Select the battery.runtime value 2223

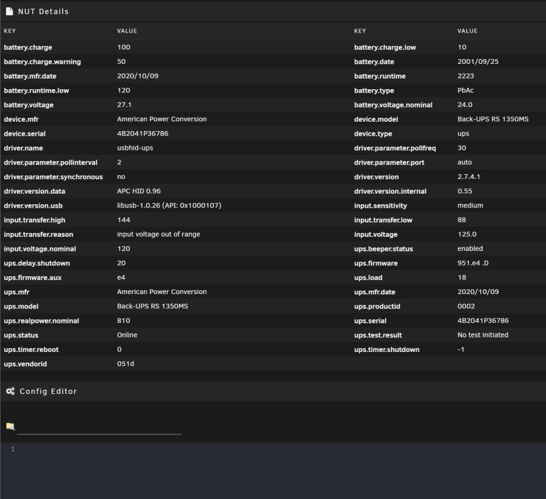click(x=465, y=76)
